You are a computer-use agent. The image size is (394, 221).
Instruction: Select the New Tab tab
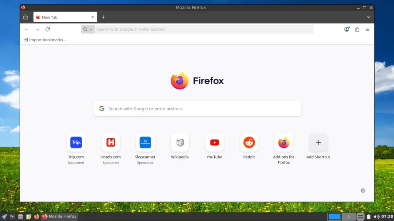(65, 17)
